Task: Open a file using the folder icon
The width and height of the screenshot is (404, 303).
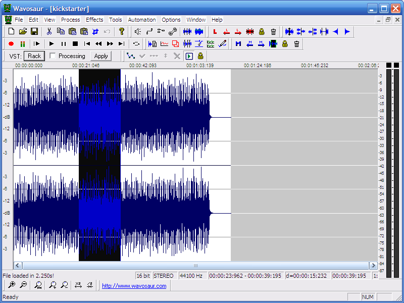Action: pyautogui.click(x=23, y=31)
